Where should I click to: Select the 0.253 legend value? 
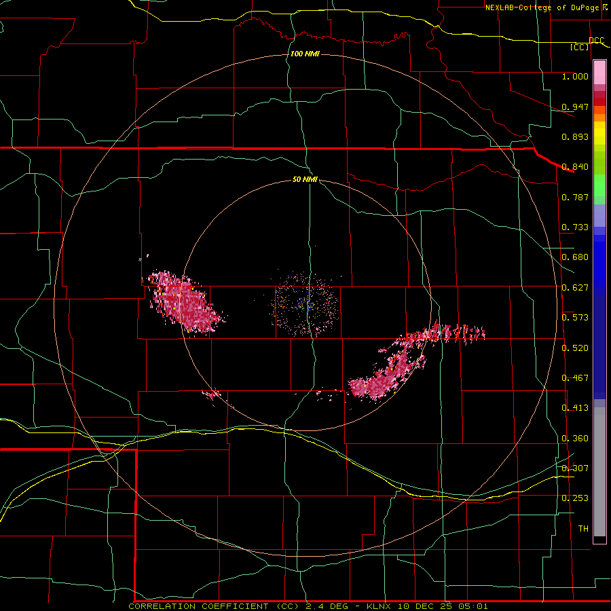(x=575, y=498)
